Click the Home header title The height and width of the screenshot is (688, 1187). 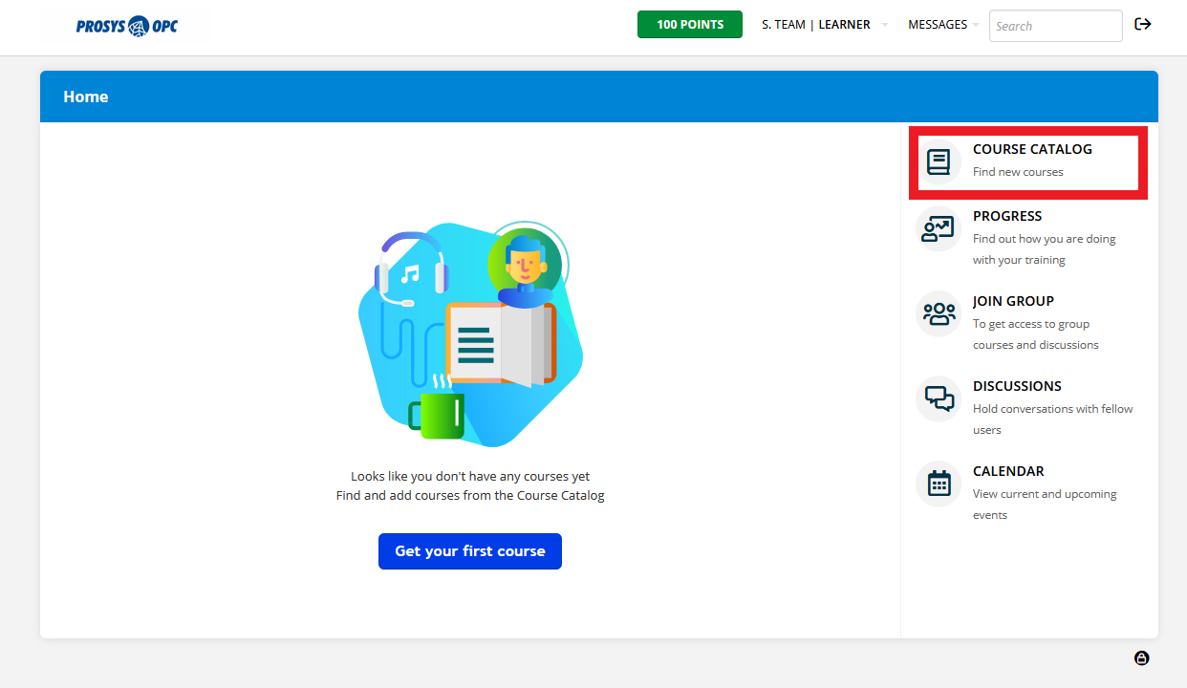pos(86,97)
